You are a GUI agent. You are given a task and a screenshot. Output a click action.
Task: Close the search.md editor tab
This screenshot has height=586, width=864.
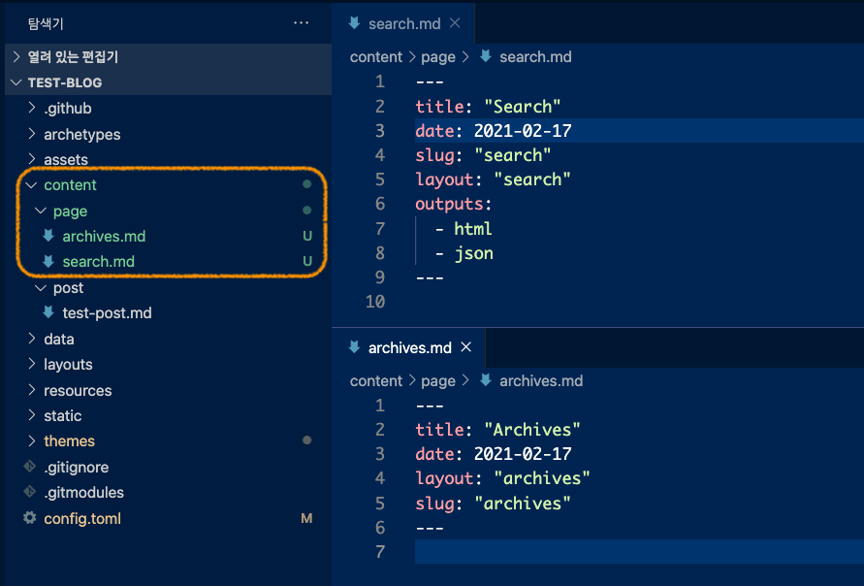click(x=455, y=23)
